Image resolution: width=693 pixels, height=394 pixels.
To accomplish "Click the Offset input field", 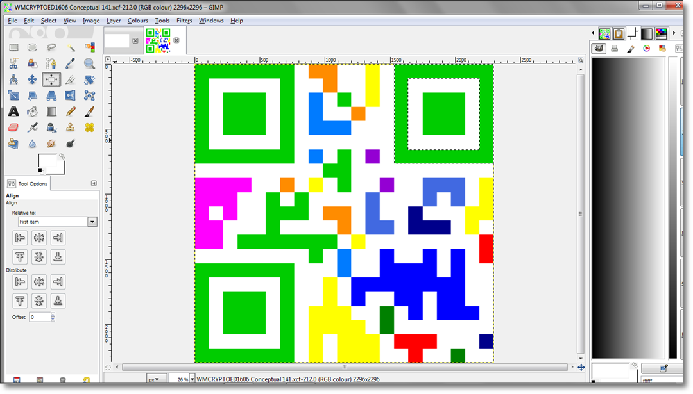I will click(x=40, y=316).
